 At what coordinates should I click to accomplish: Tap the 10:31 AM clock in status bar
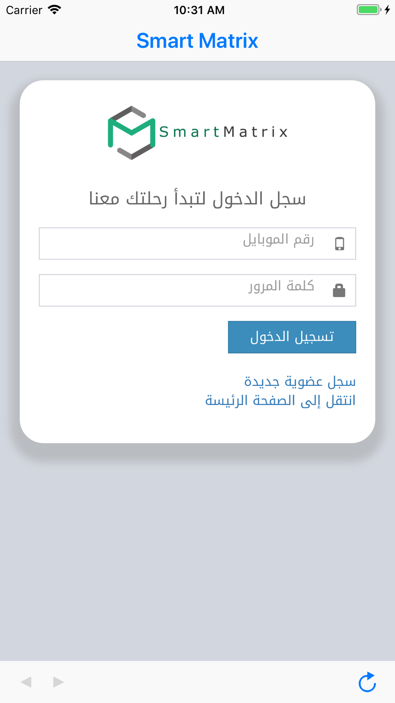(x=199, y=10)
